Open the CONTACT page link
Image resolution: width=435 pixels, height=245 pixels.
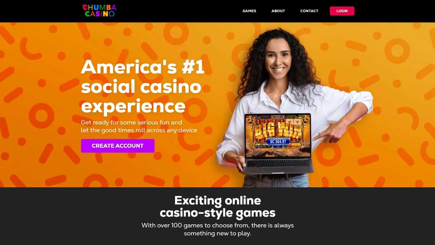pyautogui.click(x=309, y=11)
